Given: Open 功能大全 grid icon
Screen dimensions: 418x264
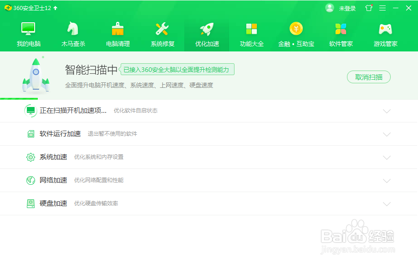Looking at the screenshot, I should (x=251, y=29).
